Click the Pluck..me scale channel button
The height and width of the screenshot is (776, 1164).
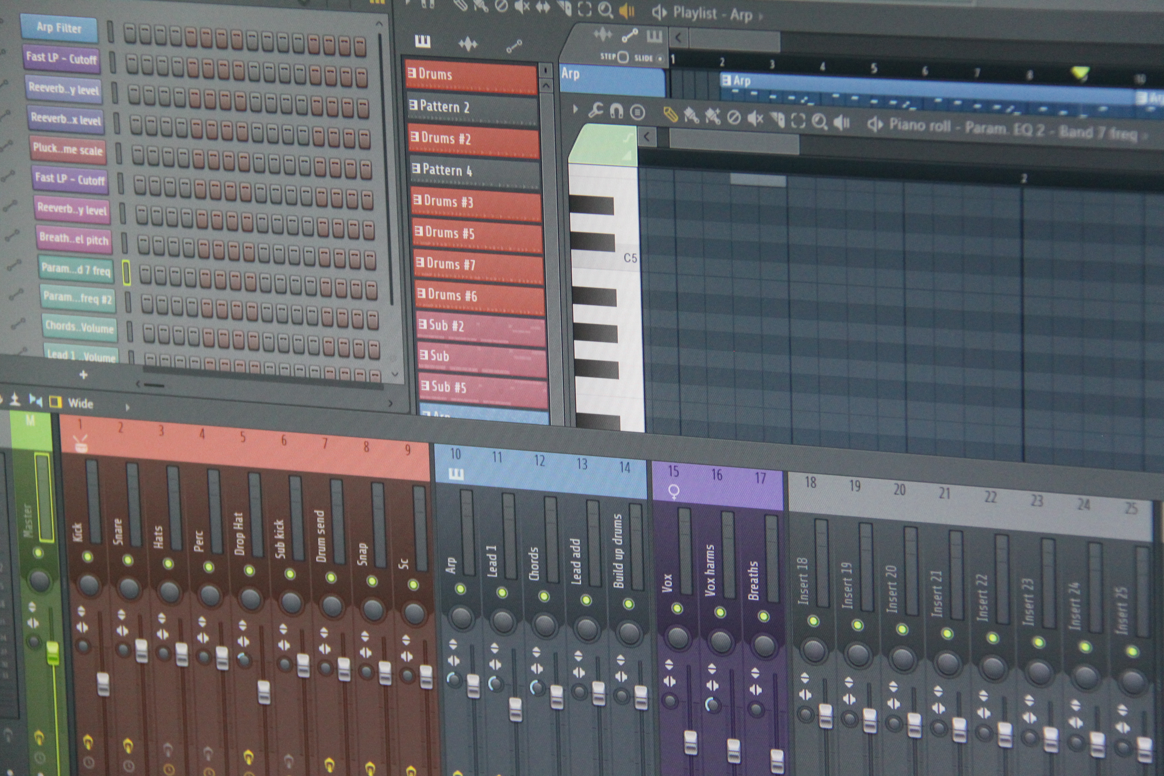68,149
